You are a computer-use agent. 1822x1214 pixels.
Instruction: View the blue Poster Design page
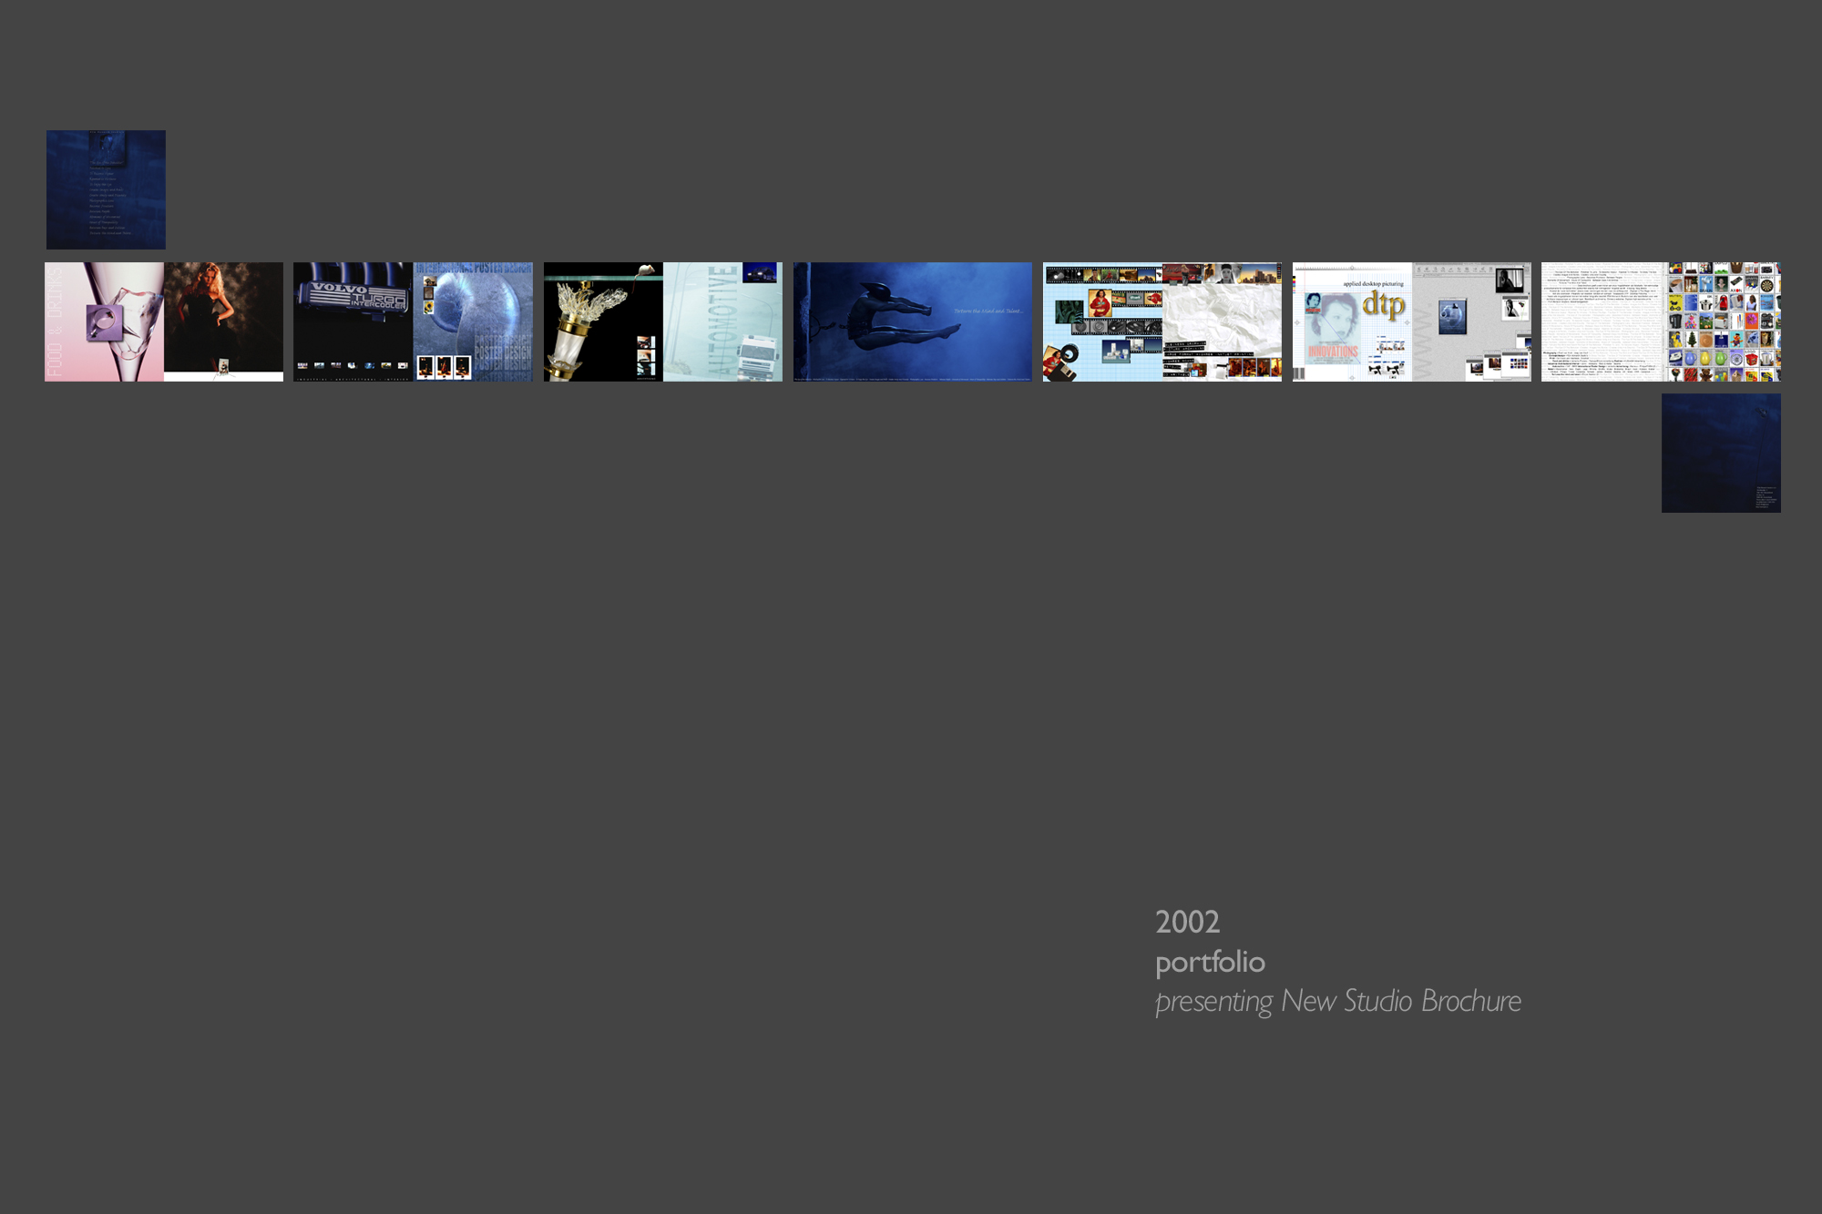click(x=473, y=321)
